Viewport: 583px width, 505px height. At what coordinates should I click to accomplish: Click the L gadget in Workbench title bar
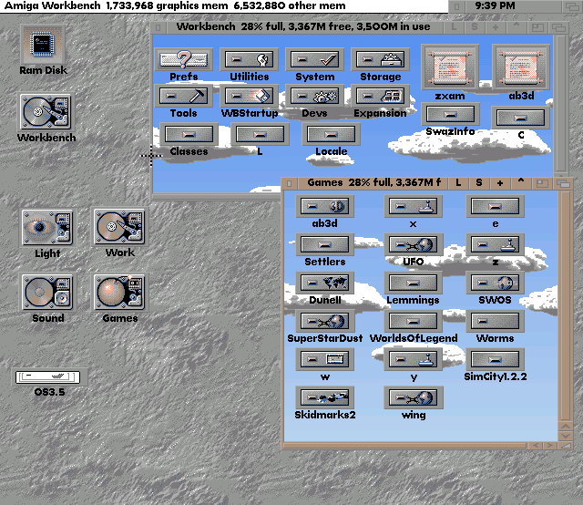(x=454, y=27)
